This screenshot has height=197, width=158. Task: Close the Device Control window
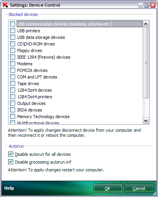(153, 5)
